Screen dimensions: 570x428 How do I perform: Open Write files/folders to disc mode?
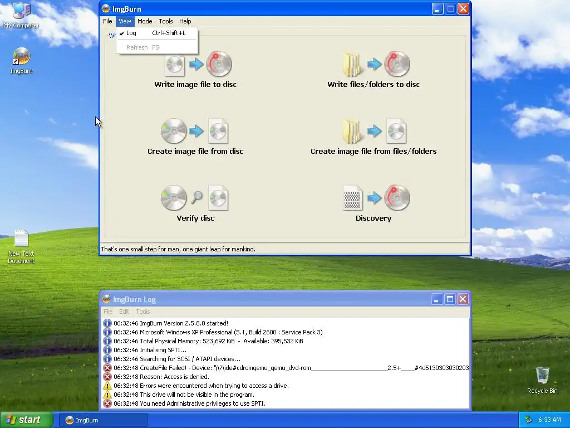tap(376, 65)
